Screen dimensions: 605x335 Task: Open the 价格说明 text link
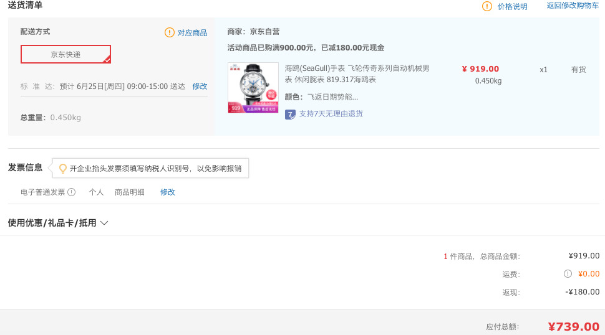(512, 7)
